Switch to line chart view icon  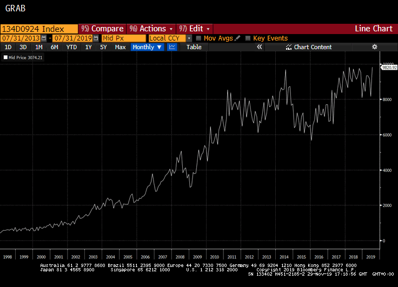click(x=172, y=47)
